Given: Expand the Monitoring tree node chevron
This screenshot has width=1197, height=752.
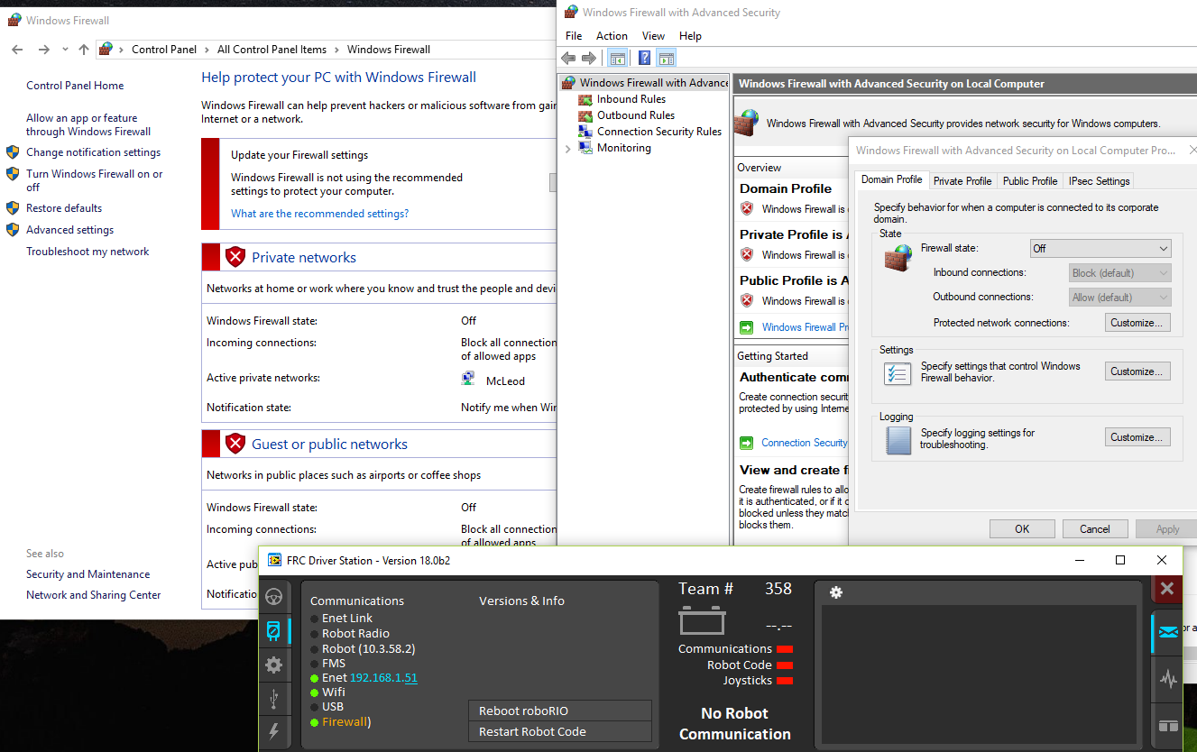Looking at the screenshot, I should tap(567, 148).
